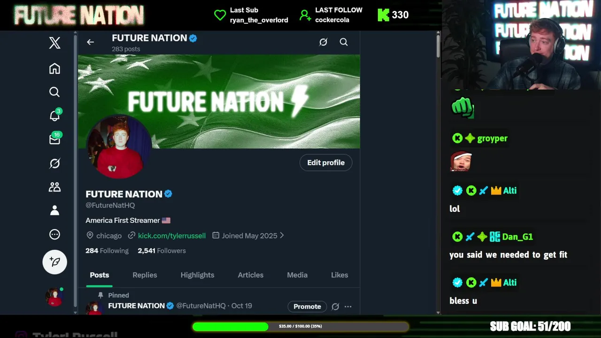
Task: Open Notifications bell icon
Action: pos(54,115)
